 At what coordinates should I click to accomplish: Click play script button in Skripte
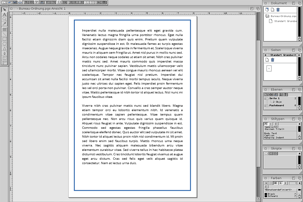click(276, 153)
